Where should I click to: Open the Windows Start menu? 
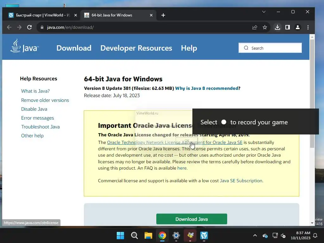click(120, 235)
